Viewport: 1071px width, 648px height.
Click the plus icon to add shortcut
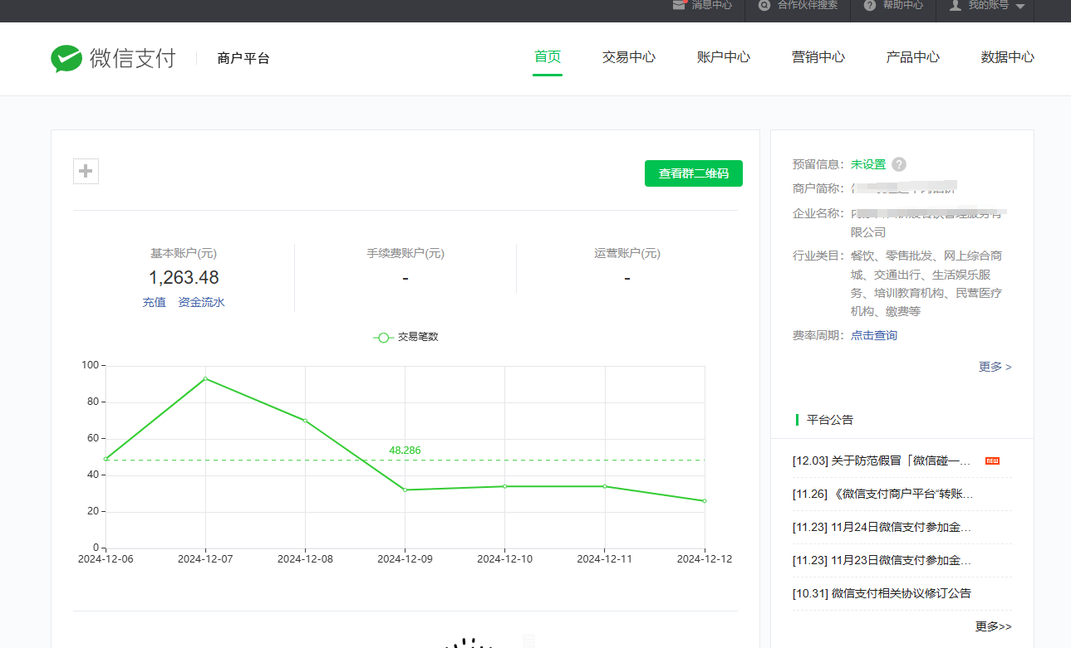86,172
